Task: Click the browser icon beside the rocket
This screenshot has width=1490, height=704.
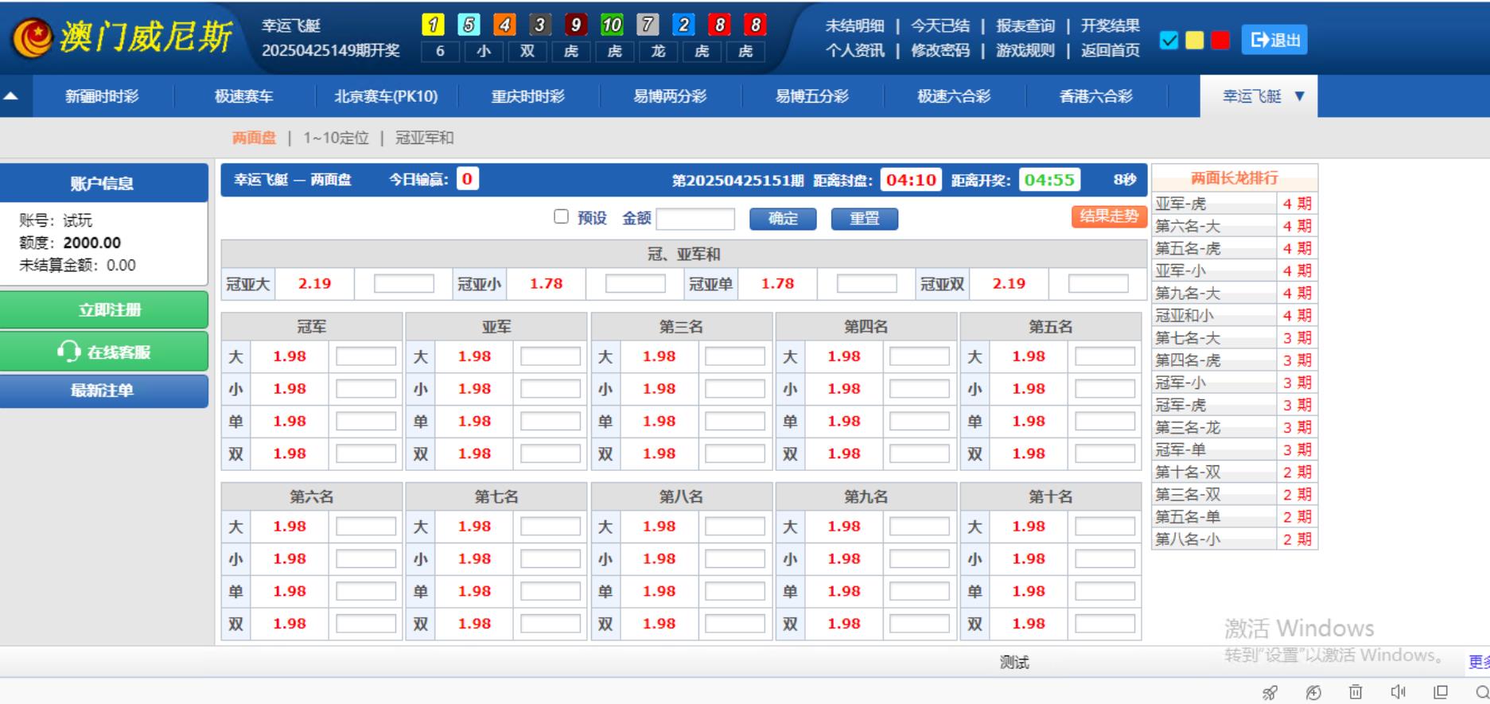Action: (x=1313, y=692)
